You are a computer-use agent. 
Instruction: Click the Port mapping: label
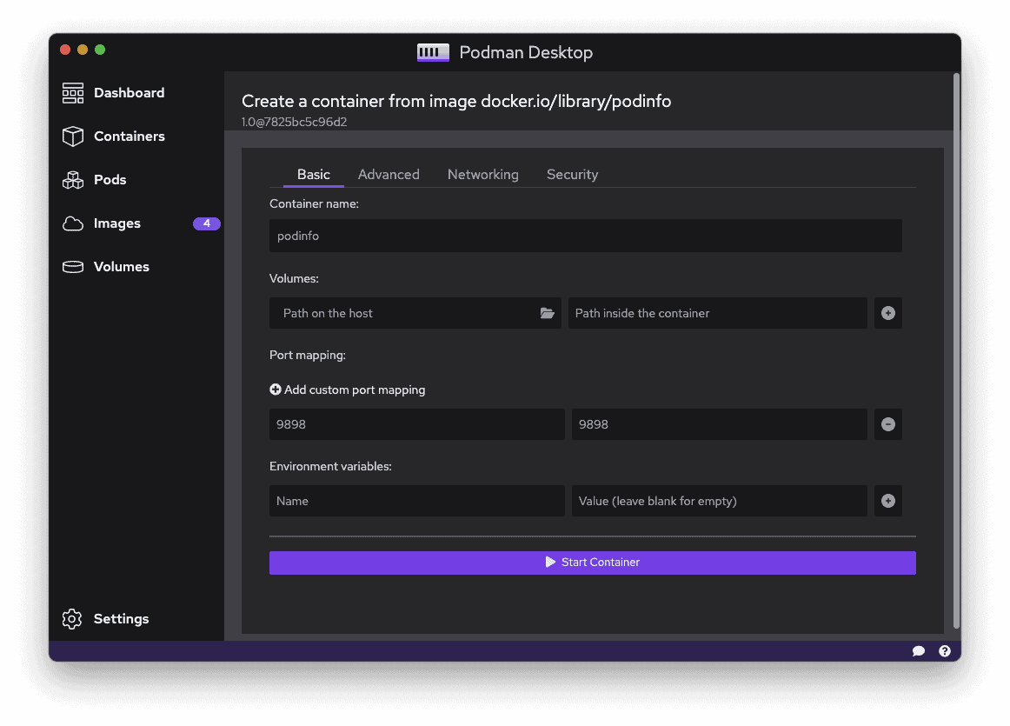click(307, 355)
